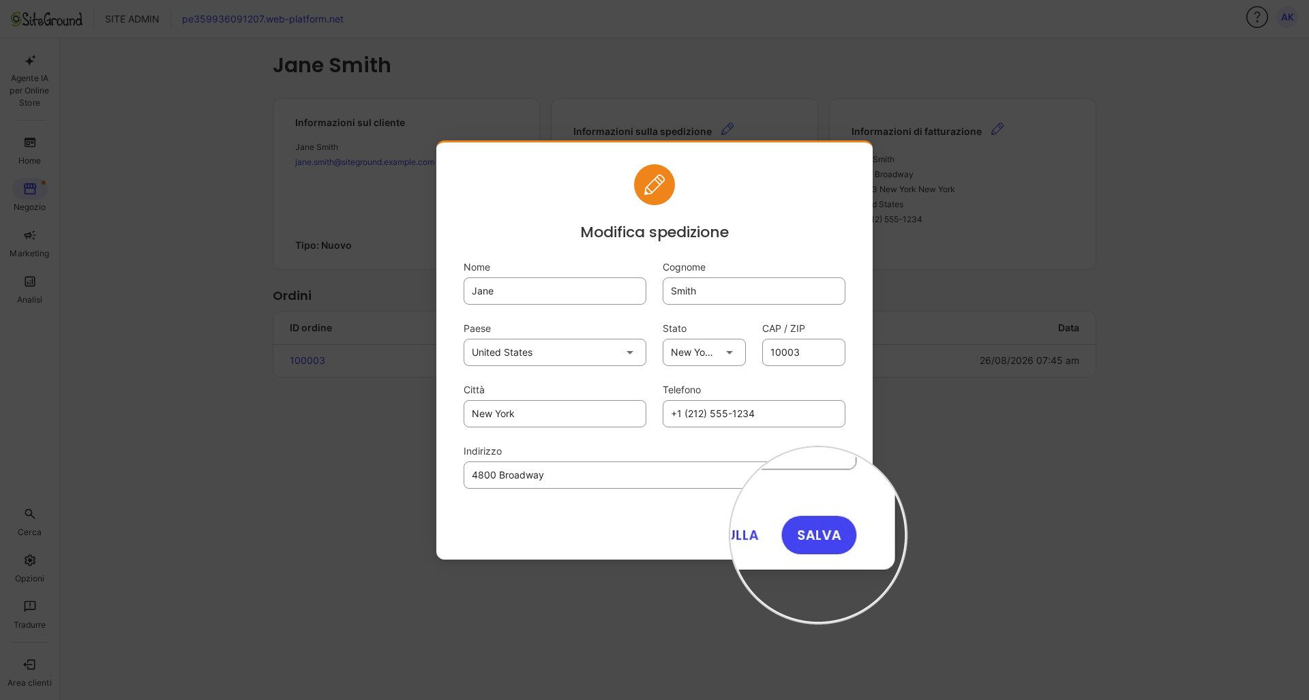Screen dimensions: 1309x700
Task: Open the Opzioni gear icon
Action: [30, 560]
